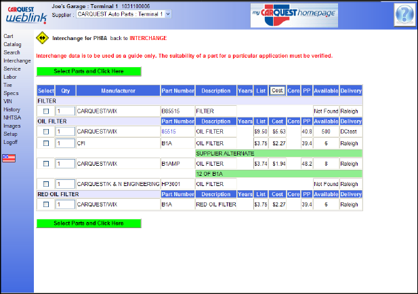Select the US flag language icon
This screenshot has width=418, height=294.
pyautogui.click(x=9, y=158)
